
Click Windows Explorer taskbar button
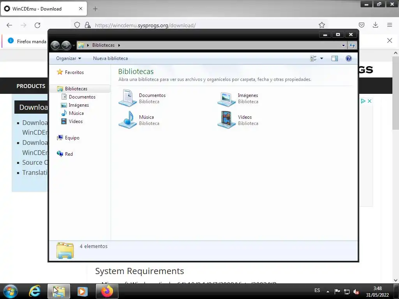coord(59,291)
